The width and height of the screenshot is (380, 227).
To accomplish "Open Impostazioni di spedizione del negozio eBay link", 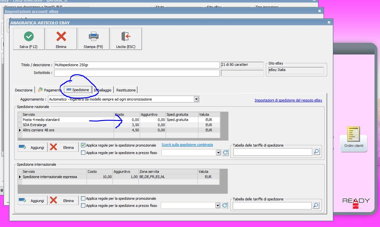I will coord(288,100).
